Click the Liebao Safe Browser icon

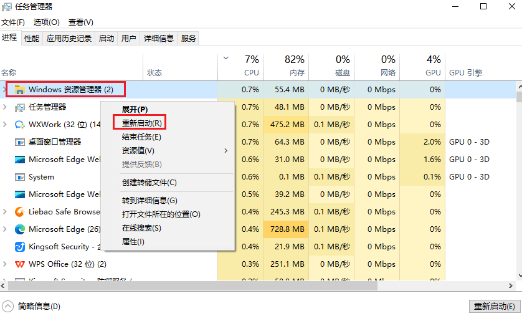[20, 212]
